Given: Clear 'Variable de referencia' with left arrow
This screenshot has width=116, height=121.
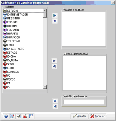Looking at the screenshot, I should [55, 106].
